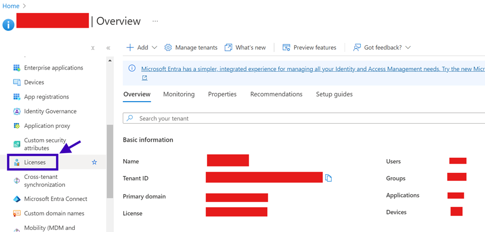Click the Applications label
The width and height of the screenshot is (485, 232).
tap(403, 195)
